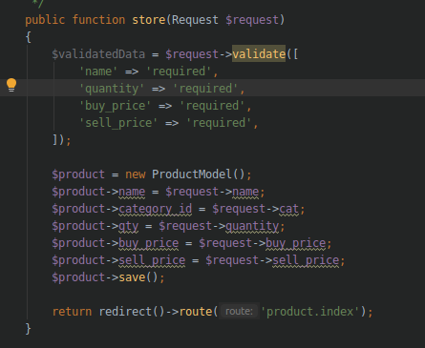Click the 'quantity' key in validation array
The height and width of the screenshot is (348, 425).
112,89
